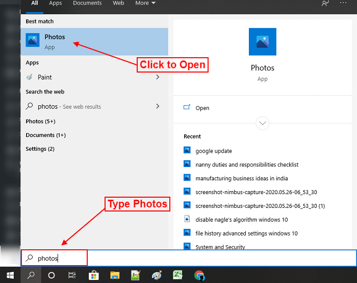
Task: Click the Paint app icon in Apps list
Action: [x=30, y=77]
